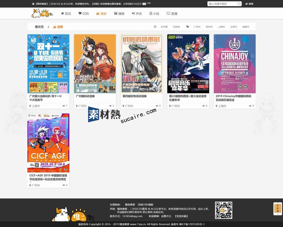
Task: Click location pin on 广州国际动漫展 card
Action: (77, 106)
